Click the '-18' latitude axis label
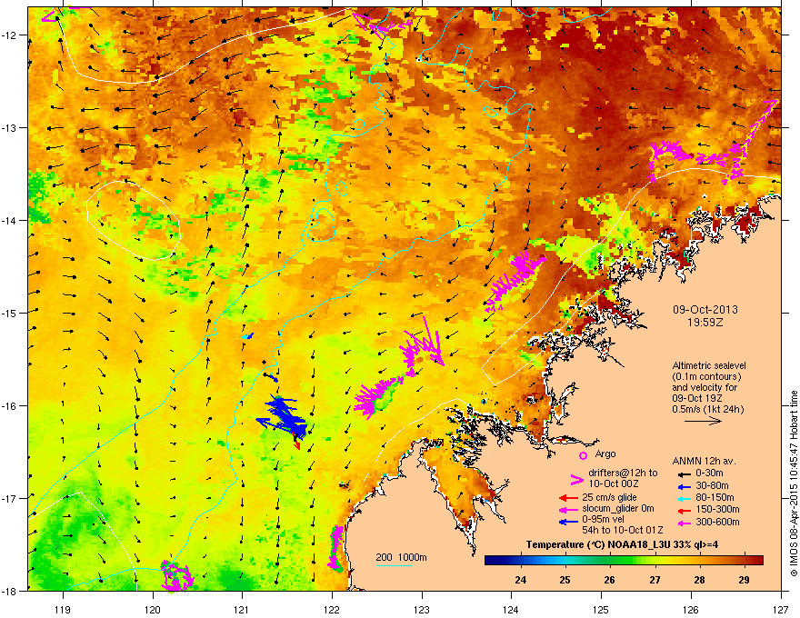 click(x=10, y=591)
